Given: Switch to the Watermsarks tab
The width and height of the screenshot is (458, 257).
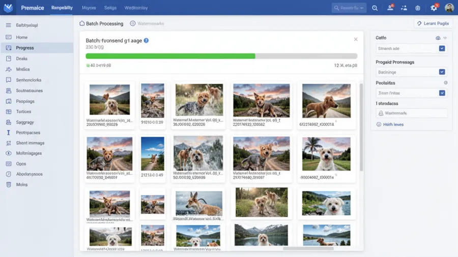Looking at the screenshot, I should click(147, 23).
